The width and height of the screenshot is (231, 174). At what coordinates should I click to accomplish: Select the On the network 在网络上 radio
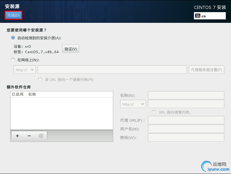click(x=13, y=60)
